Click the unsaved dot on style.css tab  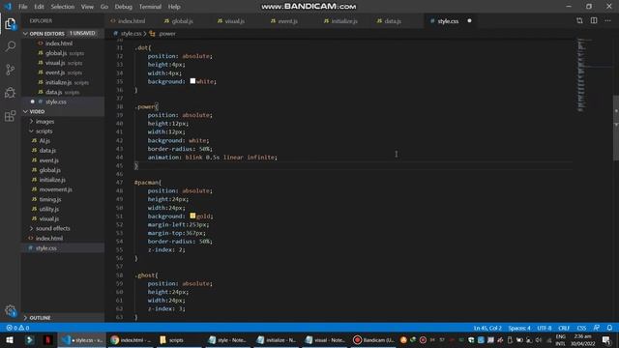tap(469, 21)
